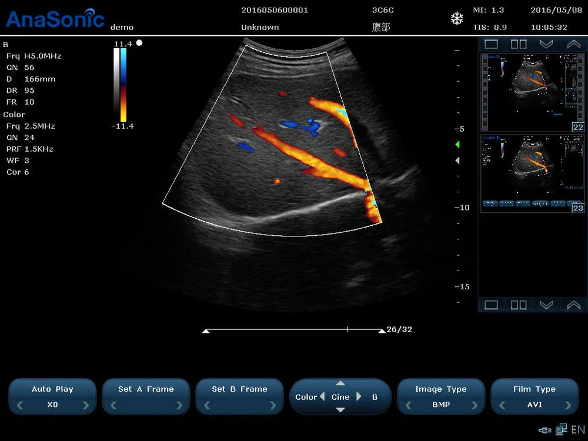
Task: Click left arrow on Set B Frame
Action: [x=206, y=405]
